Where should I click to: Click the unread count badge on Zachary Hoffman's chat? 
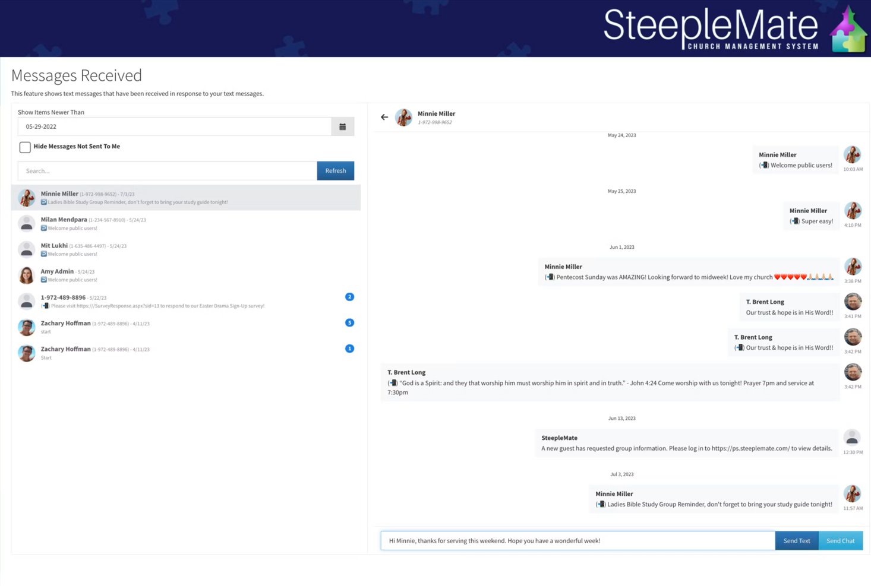coord(349,323)
